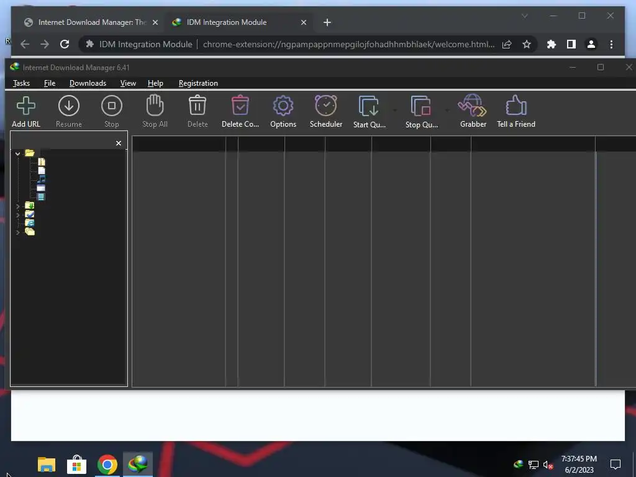Image resolution: width=636 pixels, height=477 pixels.
Task: Open File Explorer from taskbar
Action: click(47, 465)
